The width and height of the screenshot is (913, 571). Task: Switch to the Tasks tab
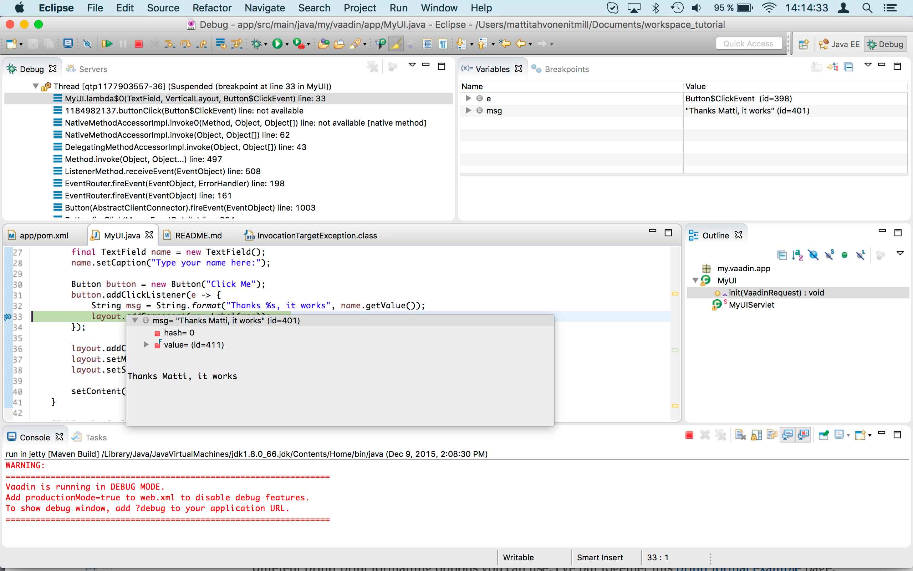click(x=90, y=437)
